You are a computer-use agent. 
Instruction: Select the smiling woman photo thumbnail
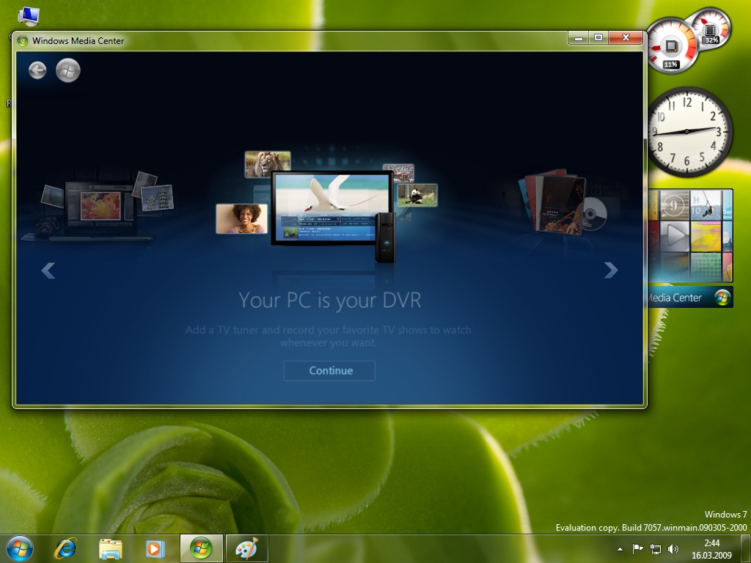[242, 218]
